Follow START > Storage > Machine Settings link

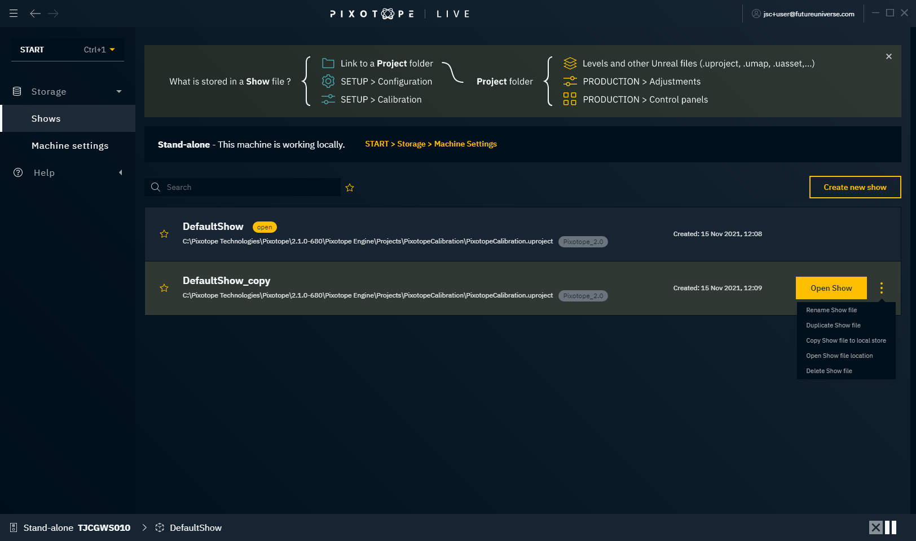coord(431,144)
